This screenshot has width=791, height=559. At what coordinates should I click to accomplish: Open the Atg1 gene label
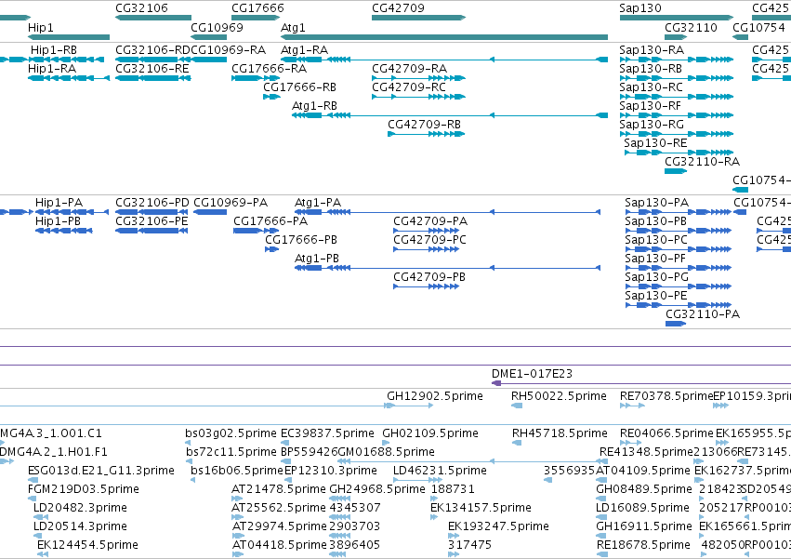click(293, 27)
